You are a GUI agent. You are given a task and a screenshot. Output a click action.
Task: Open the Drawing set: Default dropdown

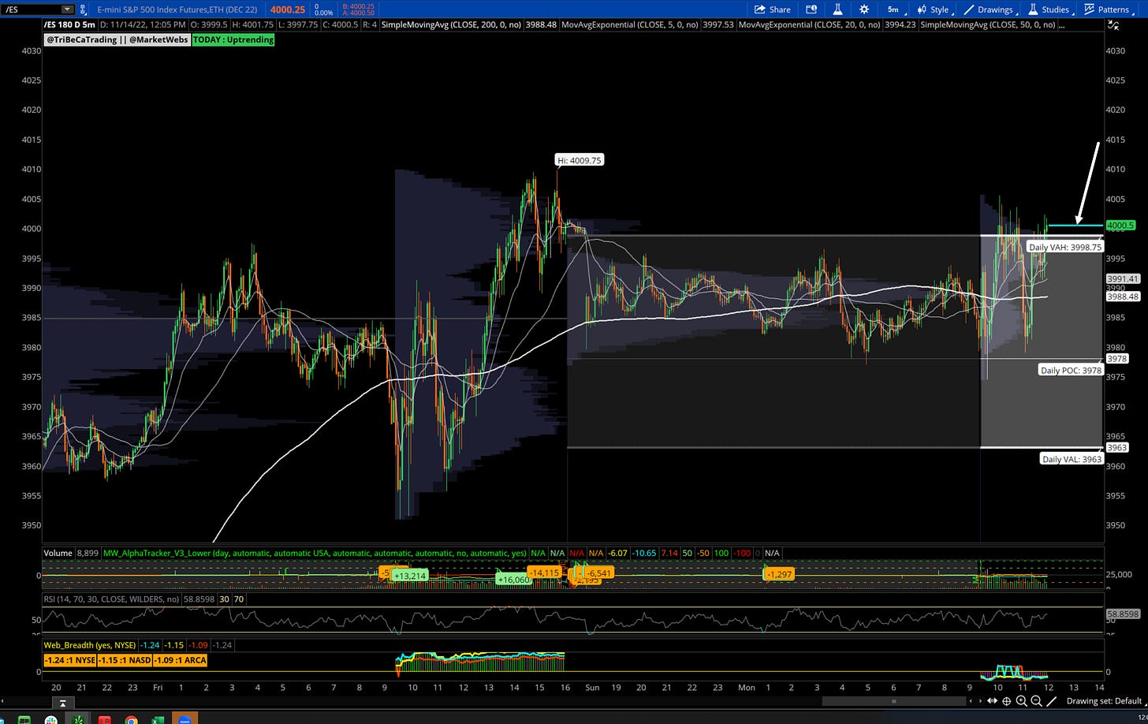click(x=1105, y=701)
